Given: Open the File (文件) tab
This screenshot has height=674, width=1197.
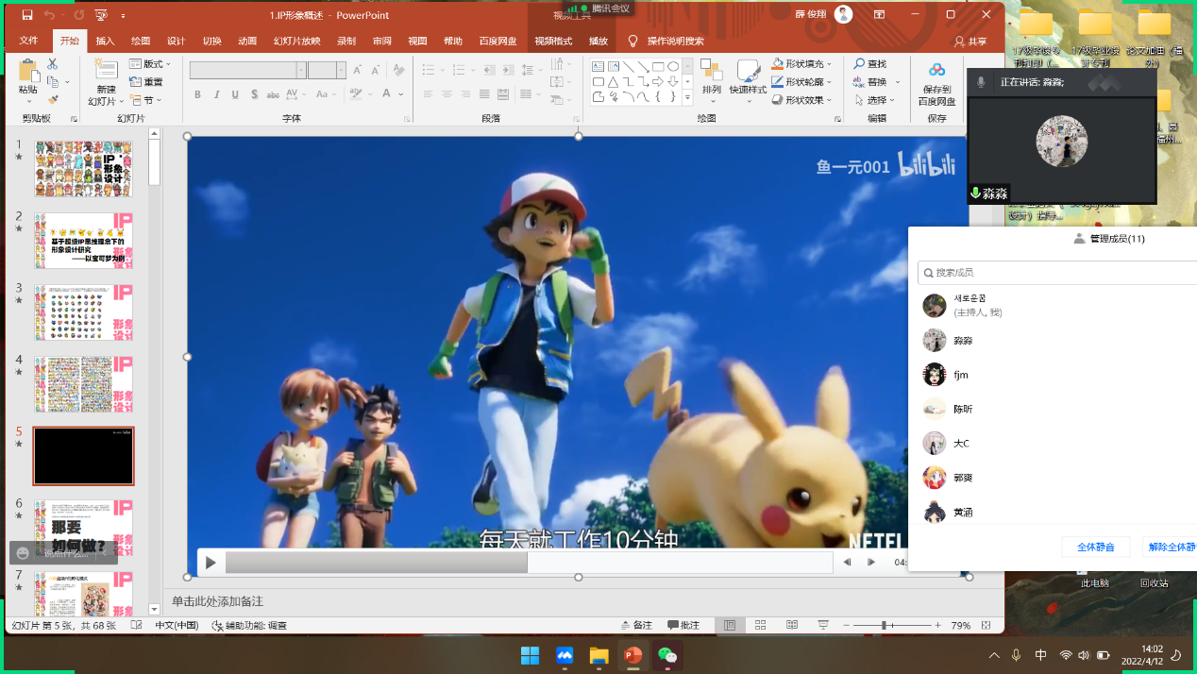Looking at the screenshot, I should coord(28,42).
